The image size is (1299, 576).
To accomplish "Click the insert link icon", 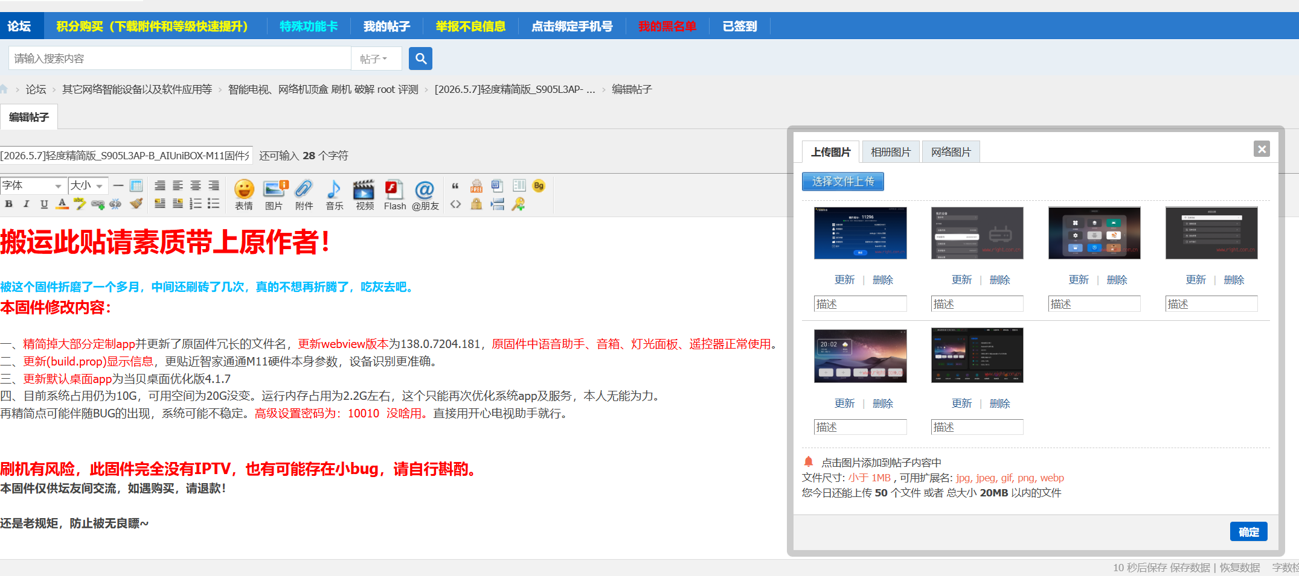I will click(97, 204).
